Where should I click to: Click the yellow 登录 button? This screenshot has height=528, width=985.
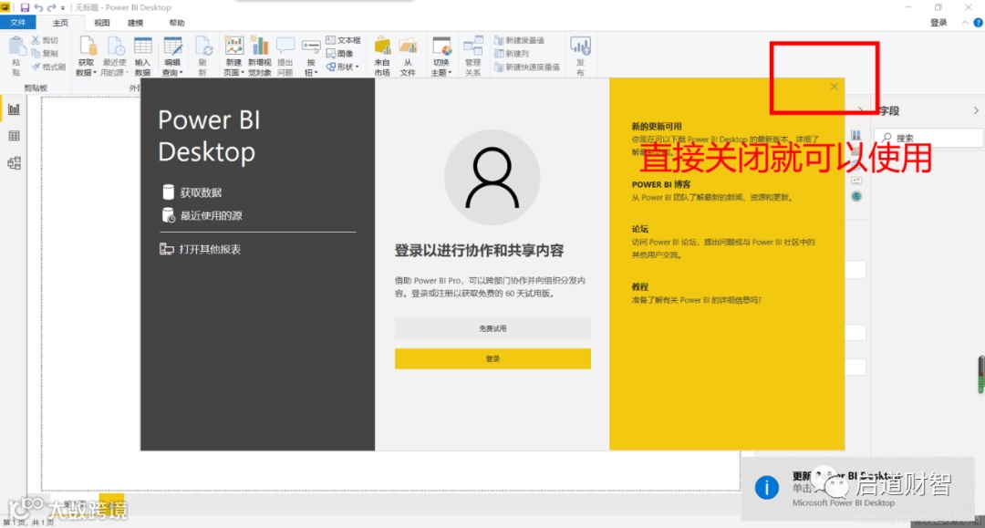click(493, 358)
